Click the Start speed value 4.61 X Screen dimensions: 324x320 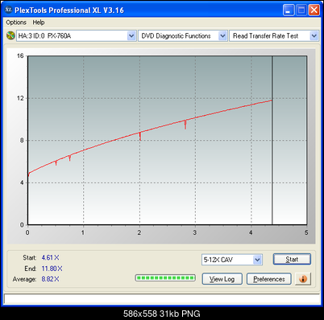tap(50, 257)
